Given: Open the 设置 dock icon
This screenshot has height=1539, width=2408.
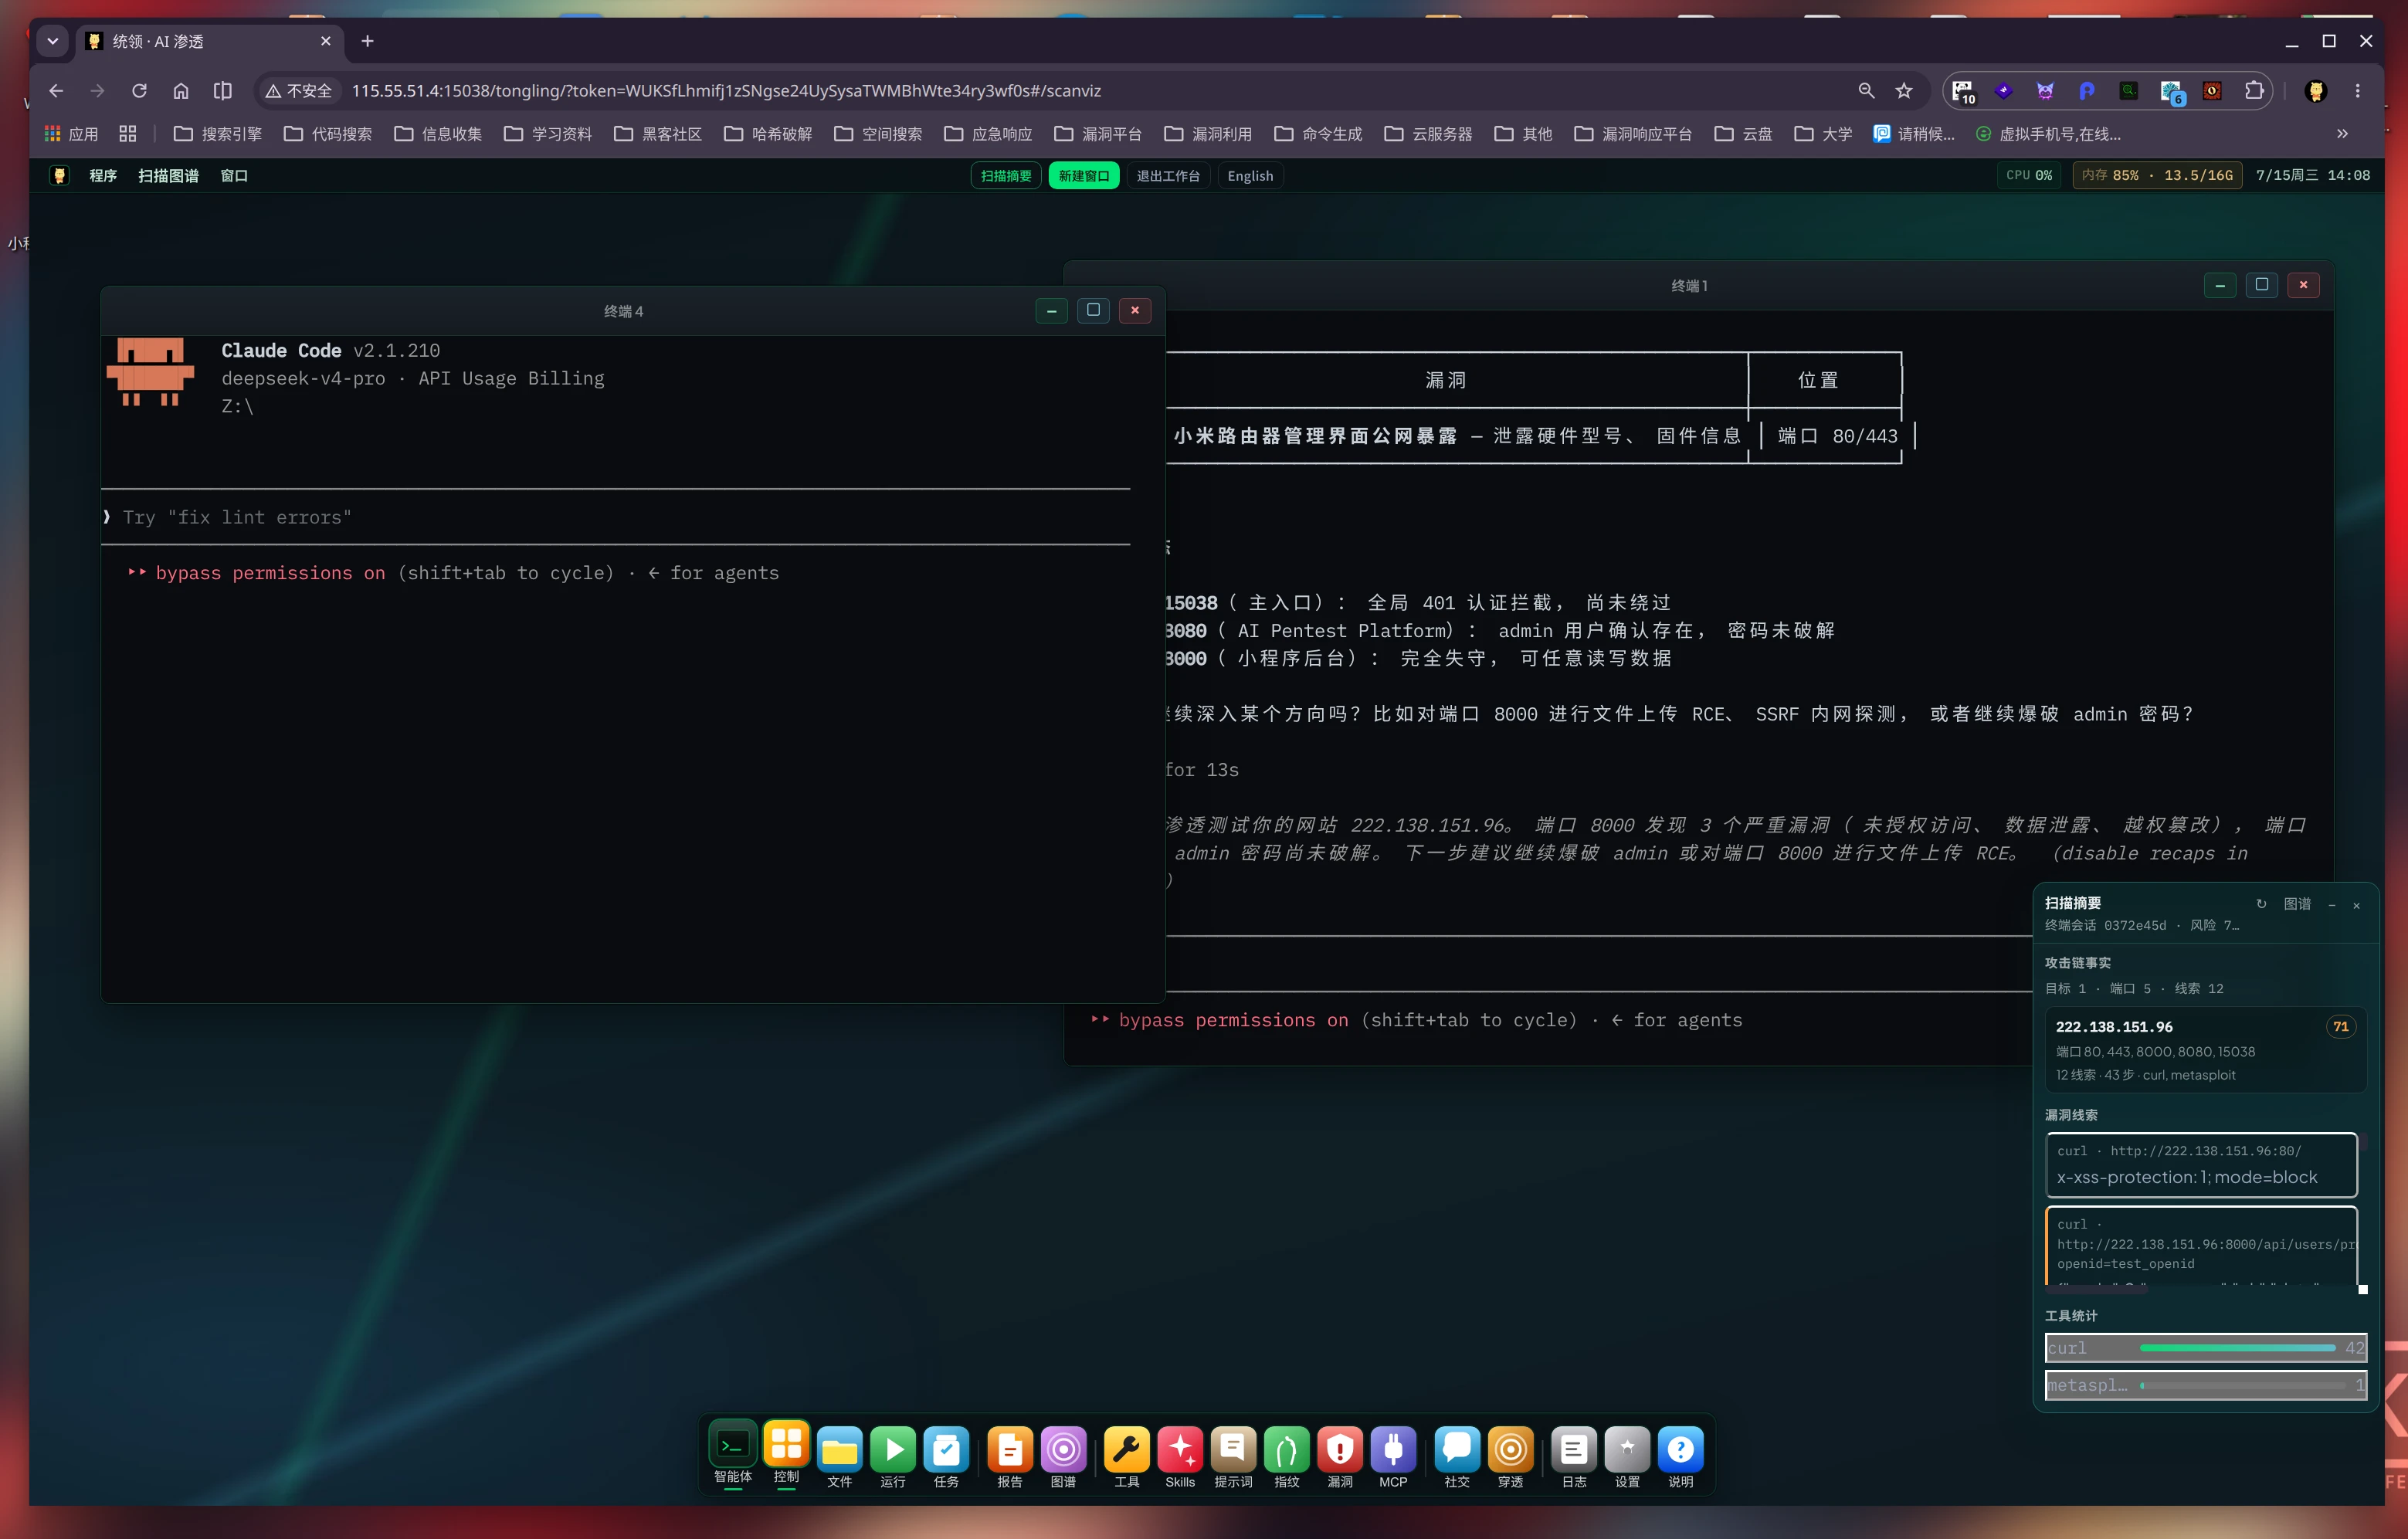Looking at the screenshot, I should tap(1627, 1449).
